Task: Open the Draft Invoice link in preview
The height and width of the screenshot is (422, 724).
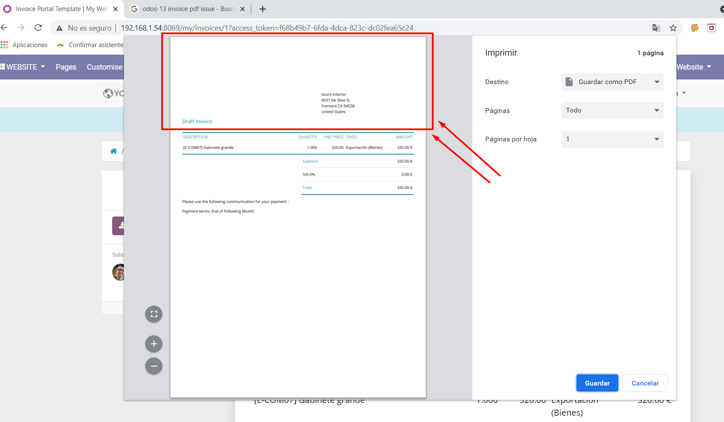Action: 197,121
